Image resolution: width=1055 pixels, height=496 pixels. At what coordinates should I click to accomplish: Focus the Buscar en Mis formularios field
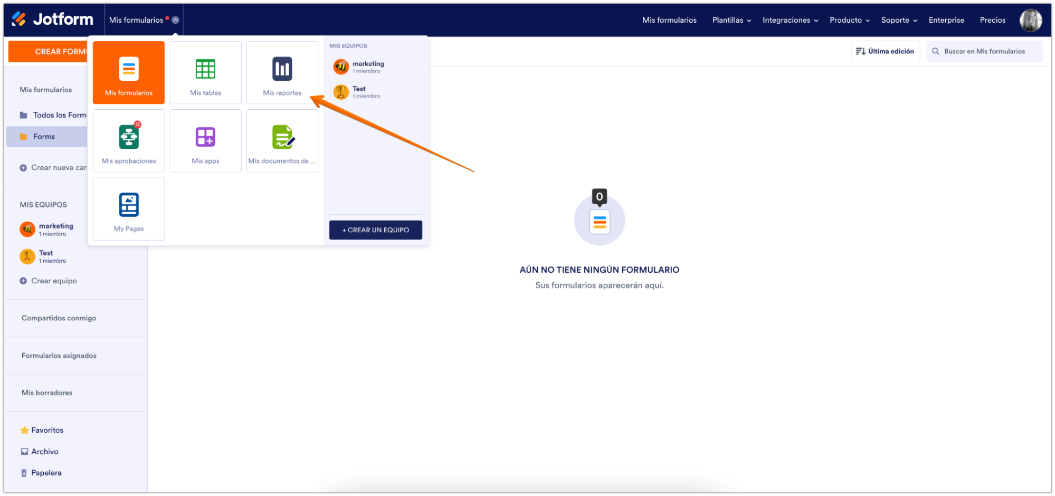984,51
